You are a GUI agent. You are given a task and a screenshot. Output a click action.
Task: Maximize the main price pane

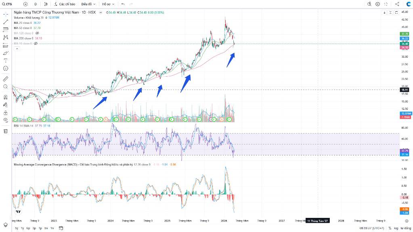pos(396,13)
